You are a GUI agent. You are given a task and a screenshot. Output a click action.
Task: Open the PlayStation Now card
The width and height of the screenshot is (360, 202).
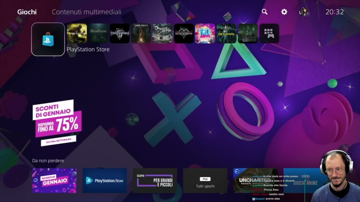pyautogui.click(x=105, y=181)
